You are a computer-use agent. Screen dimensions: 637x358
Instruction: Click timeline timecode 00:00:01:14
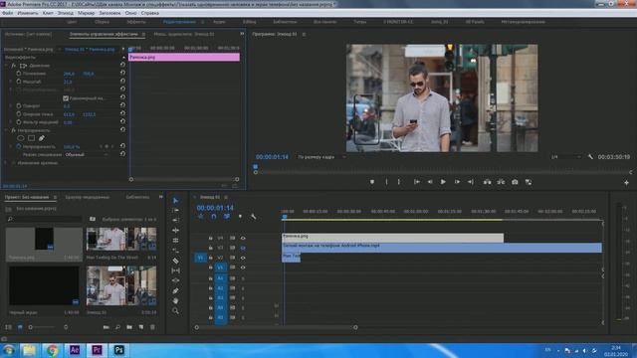[215, 208]
